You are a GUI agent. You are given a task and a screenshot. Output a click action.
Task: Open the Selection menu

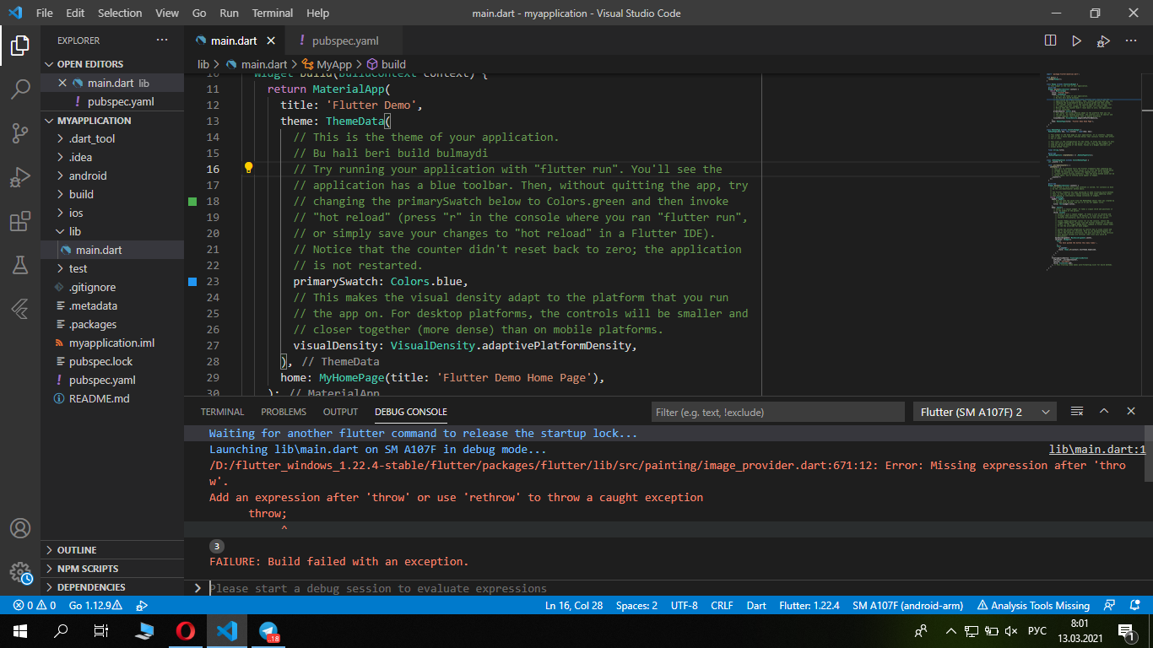[120, 13]
